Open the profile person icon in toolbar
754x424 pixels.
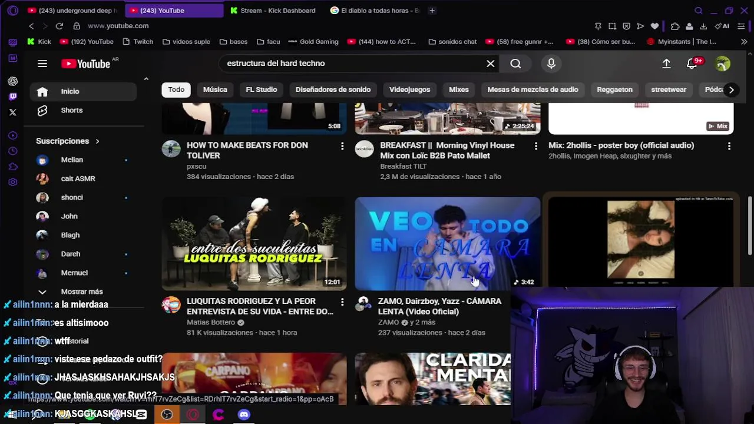[689, 26]
